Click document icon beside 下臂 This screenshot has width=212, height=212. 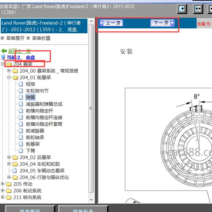[21, 151]
